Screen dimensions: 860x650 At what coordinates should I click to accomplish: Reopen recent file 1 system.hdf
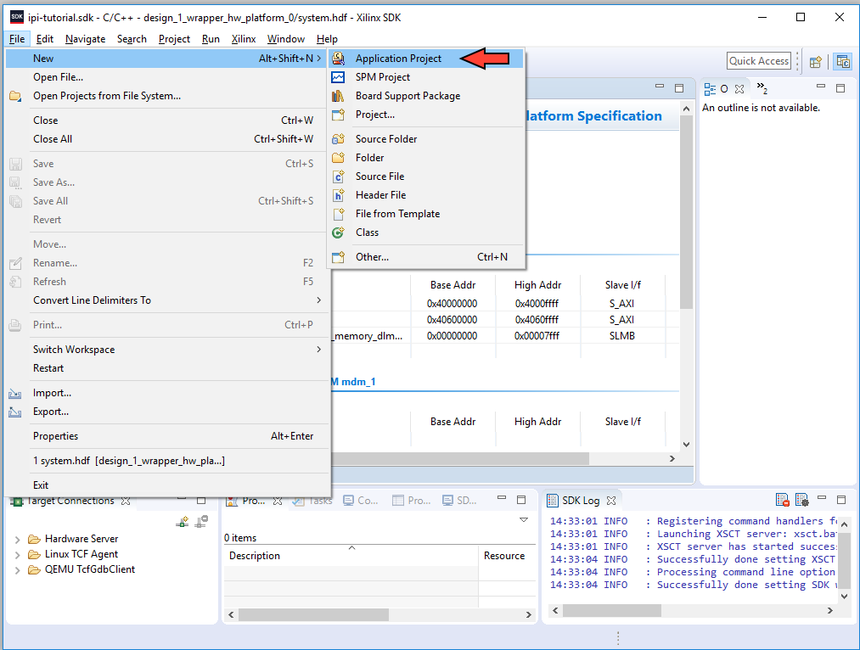[x=168, y=461]
